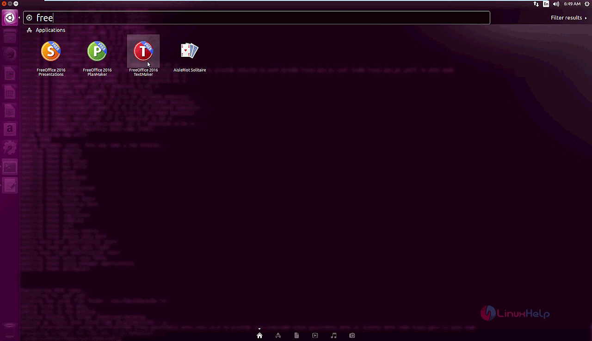The width and height of the screenshot is (592, 341).
Task: Open the sound volume indicator
Action: point(556,4)
